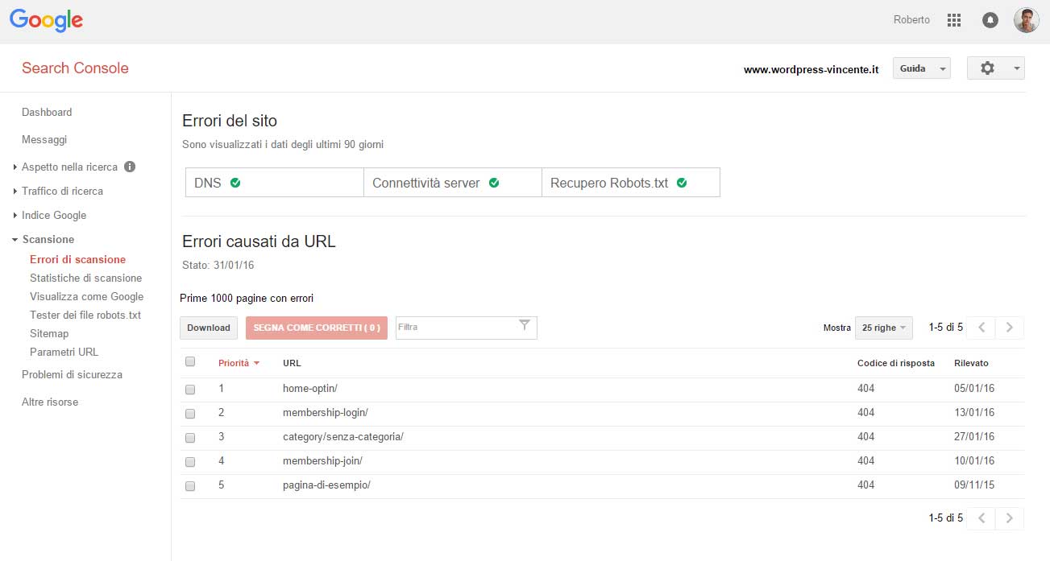Click the Search Console title link
The height and width of the screenshot is (561, 1050).
(x=75, y=68)
